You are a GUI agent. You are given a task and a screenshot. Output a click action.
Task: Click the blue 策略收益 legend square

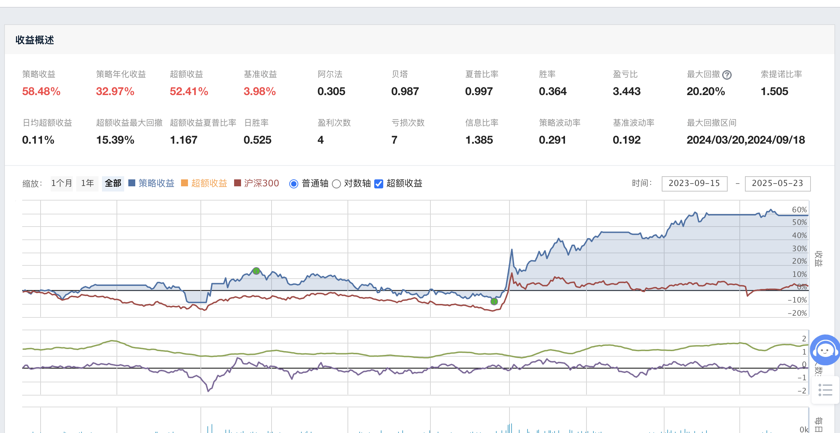(132, 183)
